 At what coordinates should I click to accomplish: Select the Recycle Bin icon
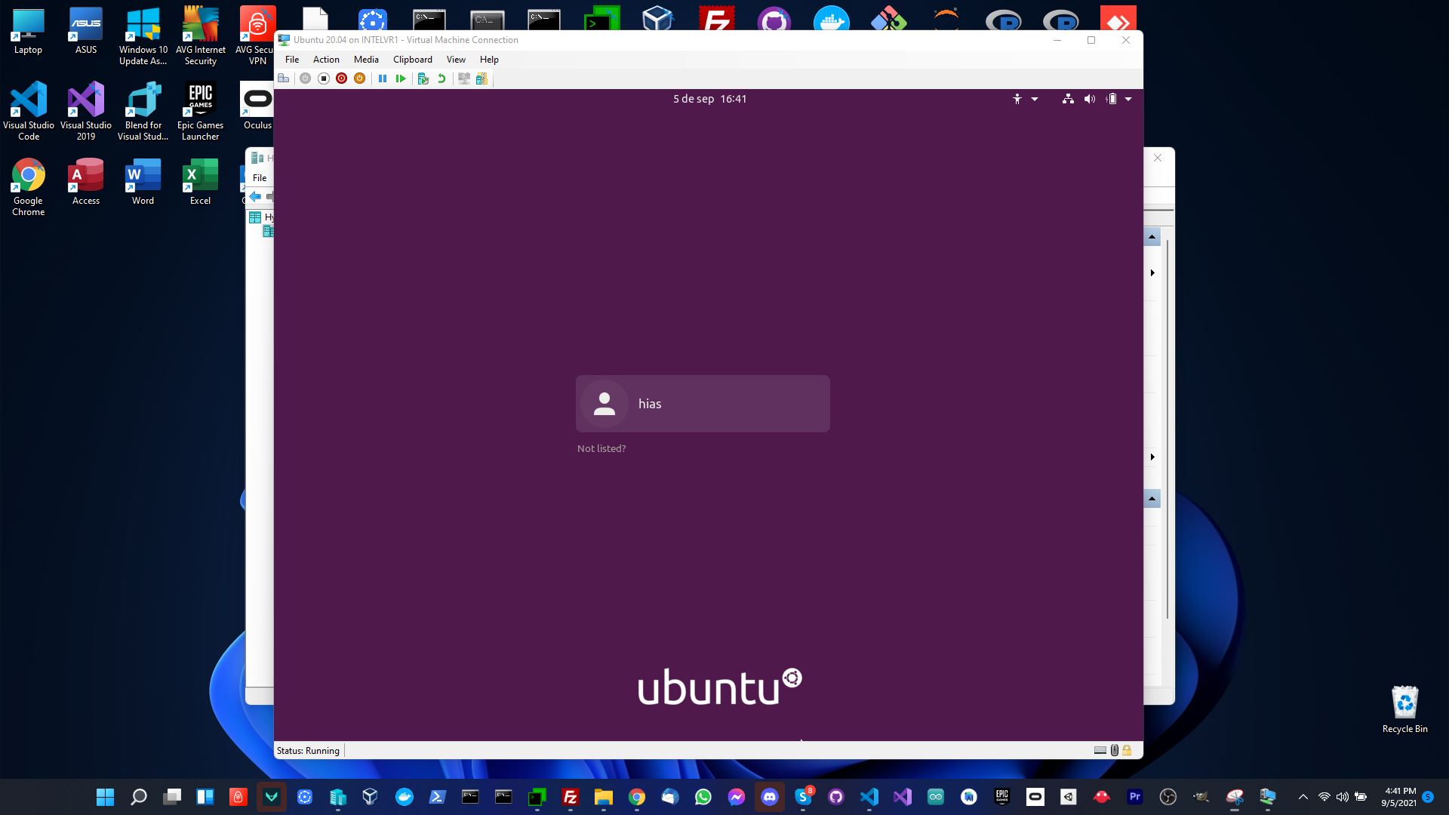[x=1405, y=709]
